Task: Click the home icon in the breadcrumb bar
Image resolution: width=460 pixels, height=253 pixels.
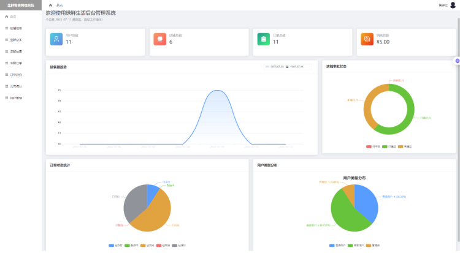Action: point(50,5)
